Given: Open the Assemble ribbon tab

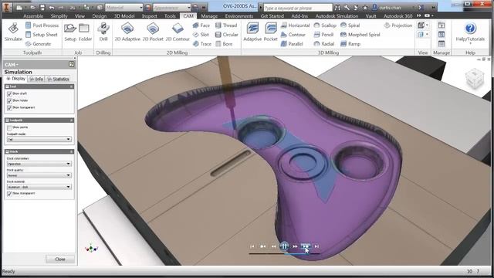Looking at the screenshot, I should pyautogui.click(x=33, y=15).
